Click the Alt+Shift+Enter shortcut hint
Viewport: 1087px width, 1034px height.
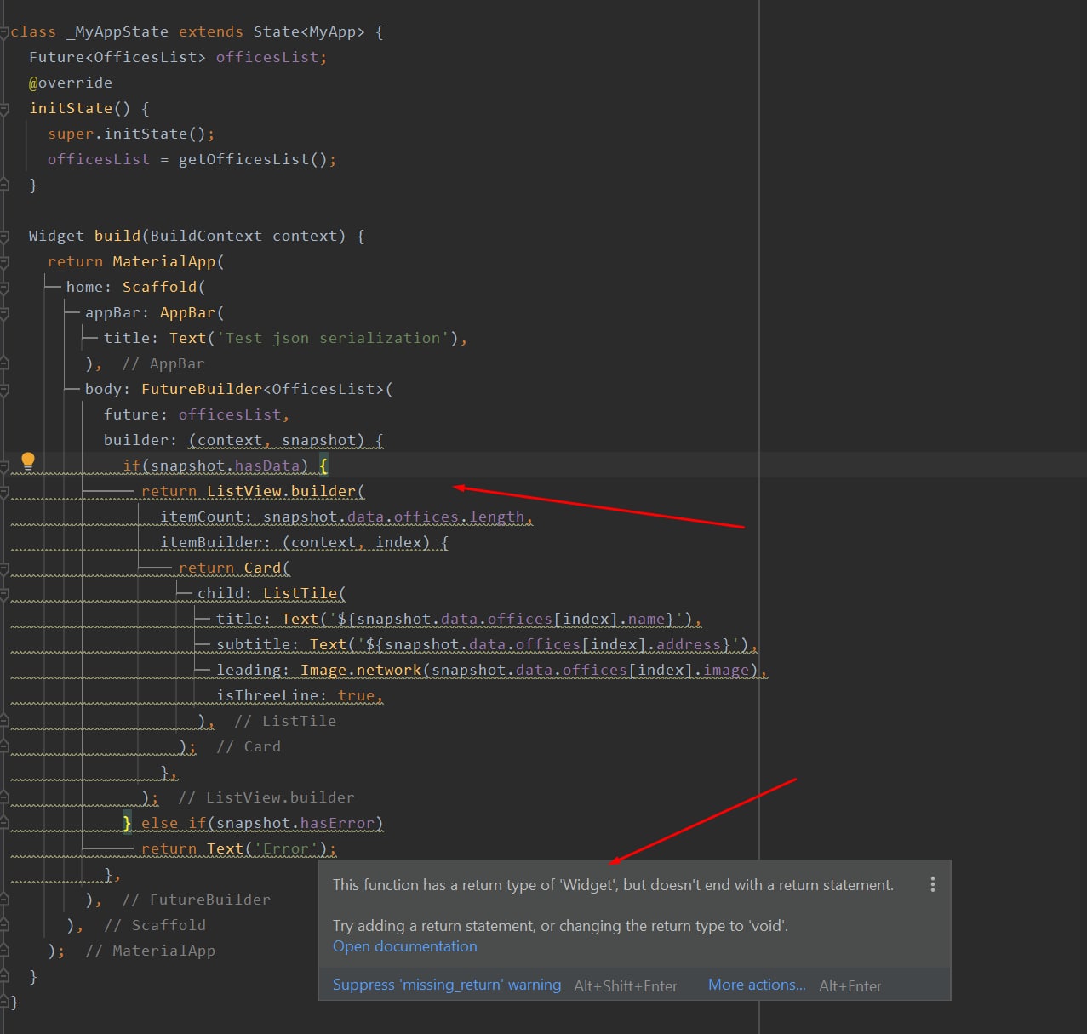pos(626,985)
